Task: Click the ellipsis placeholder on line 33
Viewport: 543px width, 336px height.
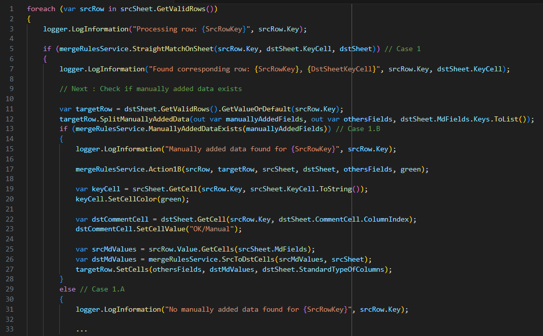Action: (x=82, y=329)
